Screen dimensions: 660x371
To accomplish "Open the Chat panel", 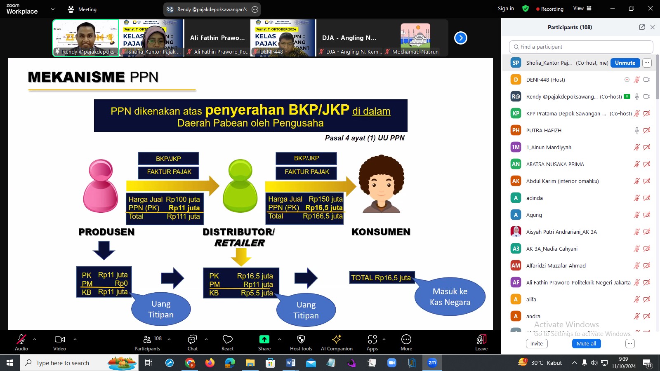I will tap(192, 340).
